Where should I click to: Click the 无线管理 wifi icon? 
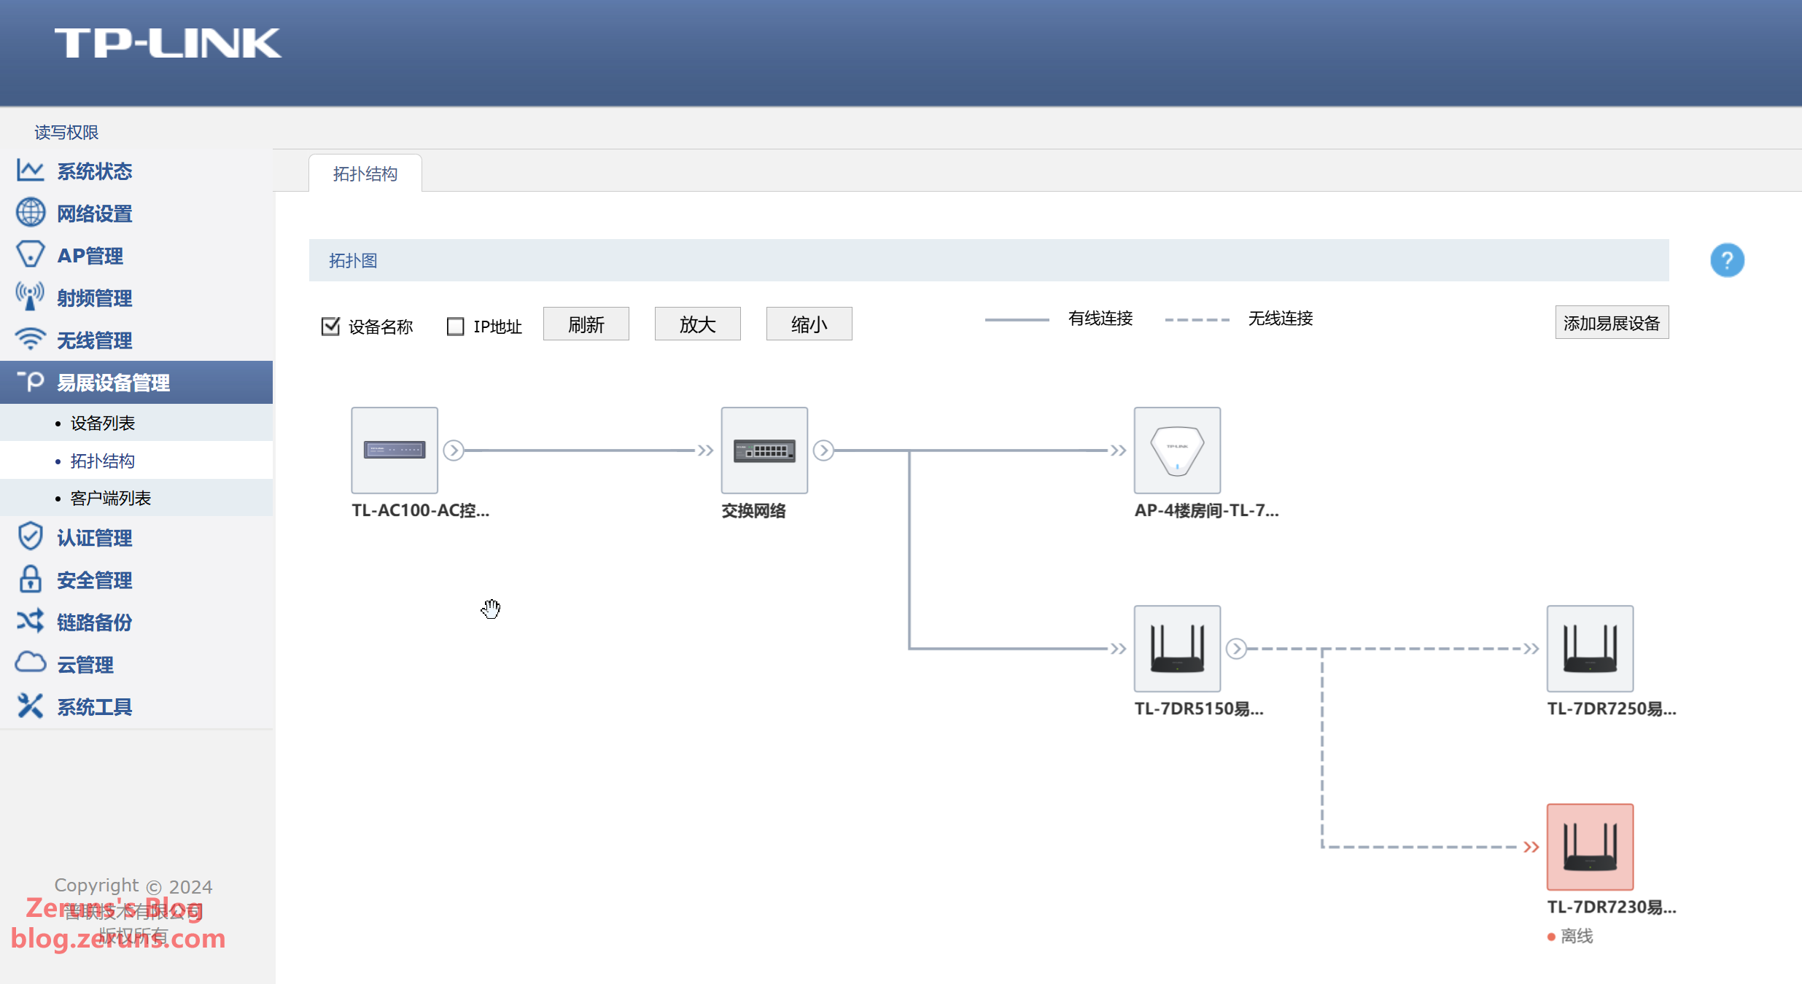pyautogui.click(x=30, y=340)
